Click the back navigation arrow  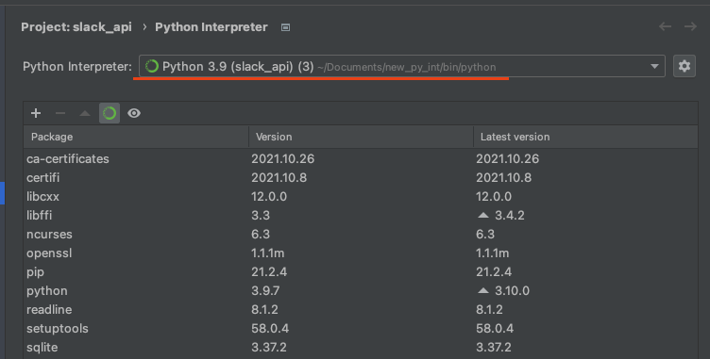tap(665, 26)
